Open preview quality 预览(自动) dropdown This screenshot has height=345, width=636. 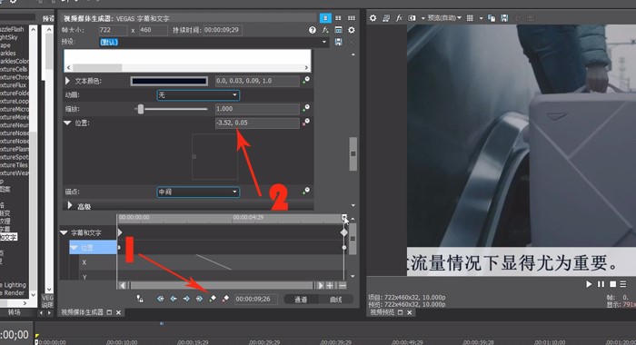pos(444,18)
